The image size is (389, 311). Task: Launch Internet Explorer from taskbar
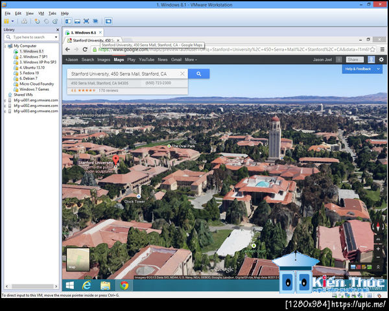[87, 286]
